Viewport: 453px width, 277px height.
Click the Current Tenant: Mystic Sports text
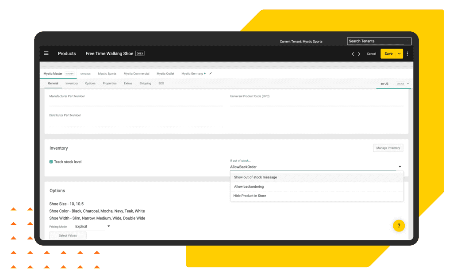click(301, 42)
